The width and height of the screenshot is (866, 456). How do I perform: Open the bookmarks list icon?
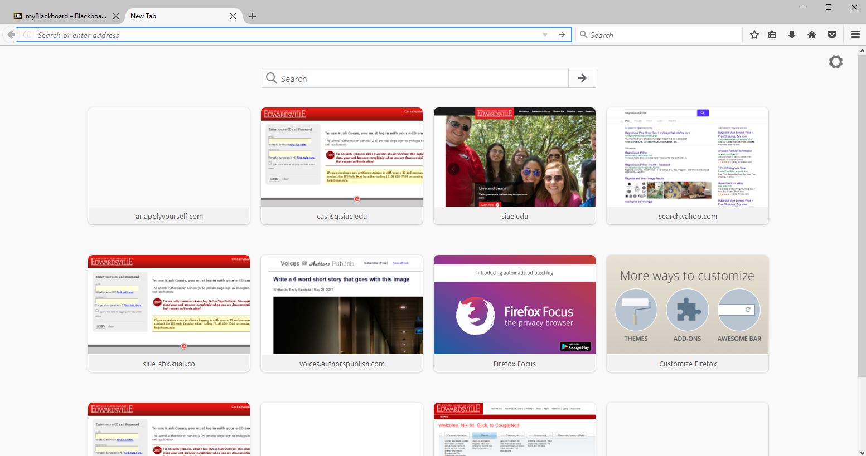[772, 35]
